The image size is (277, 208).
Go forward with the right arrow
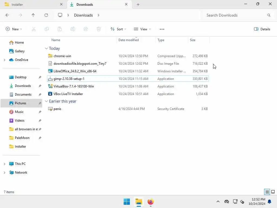(20, 15)
